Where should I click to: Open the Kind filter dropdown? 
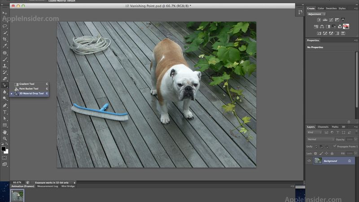315,132
